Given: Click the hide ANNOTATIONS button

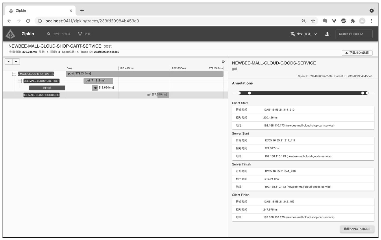Looking at the screenshot, I should pos(357,229).
